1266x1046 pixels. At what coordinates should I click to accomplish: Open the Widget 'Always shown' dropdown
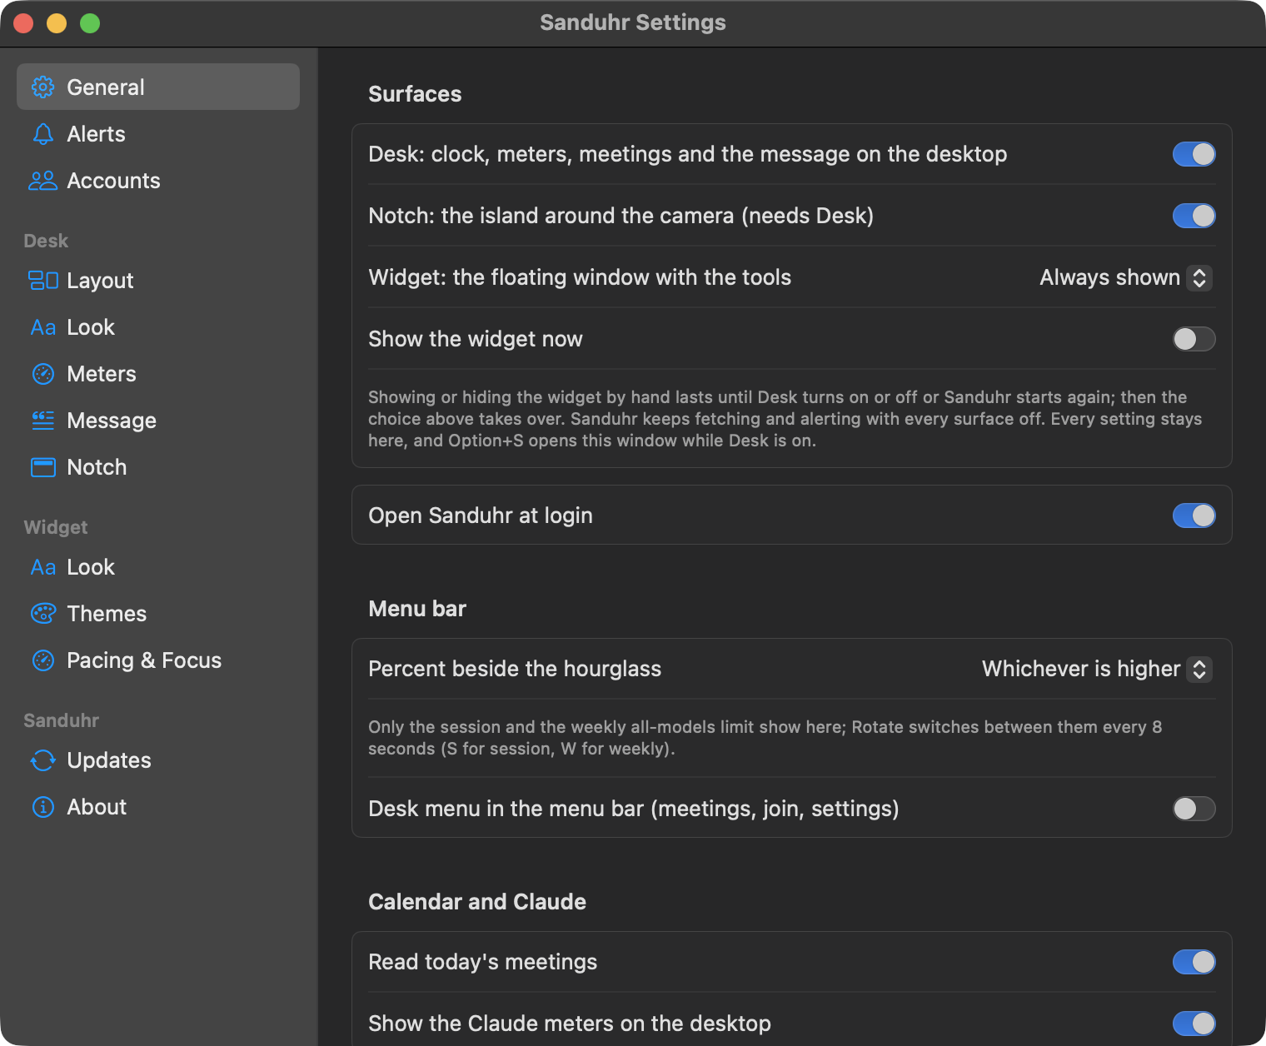pos(1125,277)
